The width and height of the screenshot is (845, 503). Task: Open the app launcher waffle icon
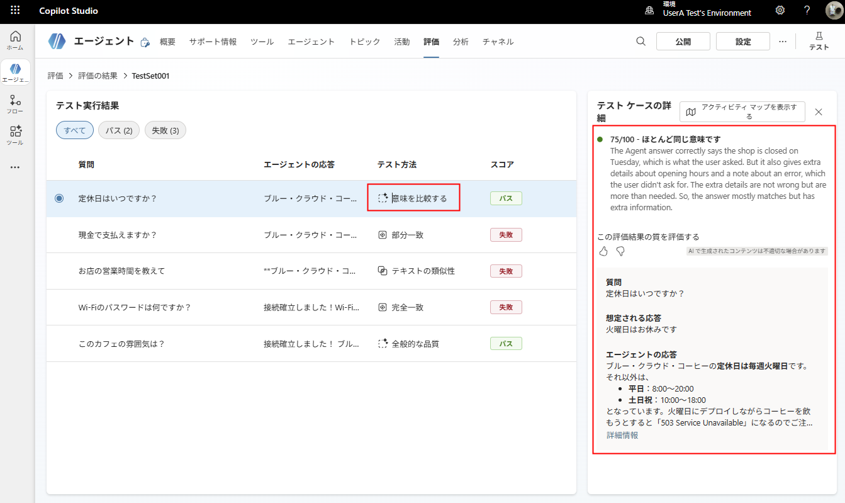click(15, 11)
